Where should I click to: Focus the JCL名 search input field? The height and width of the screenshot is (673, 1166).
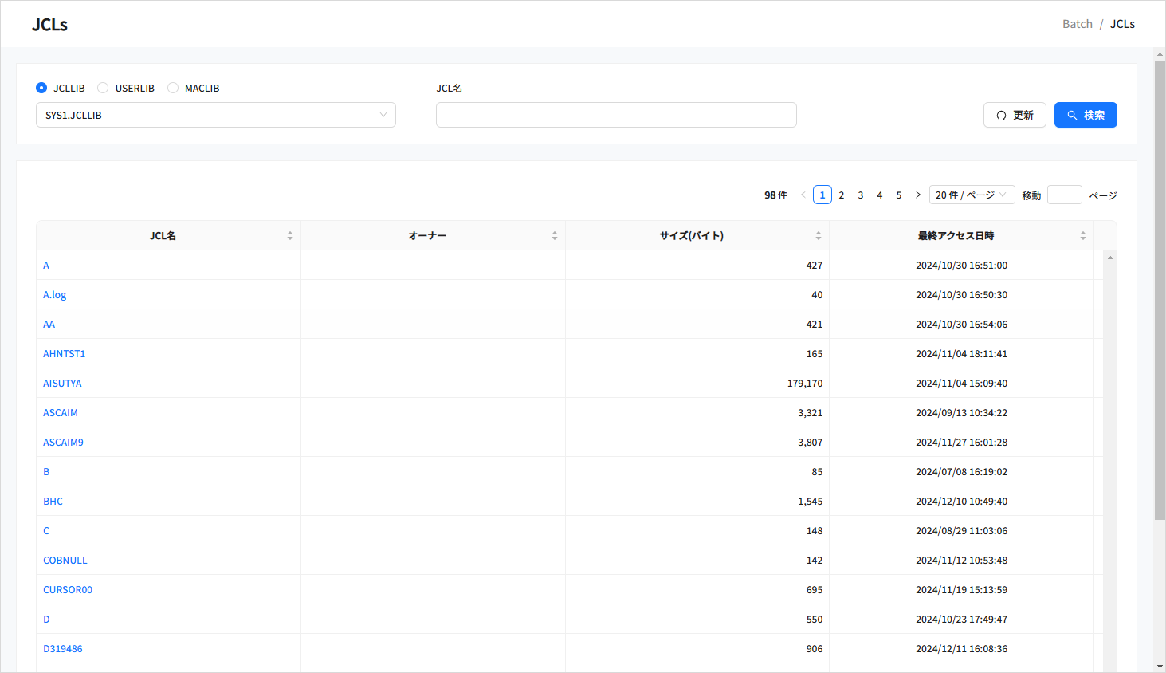(x=615, y=115)
